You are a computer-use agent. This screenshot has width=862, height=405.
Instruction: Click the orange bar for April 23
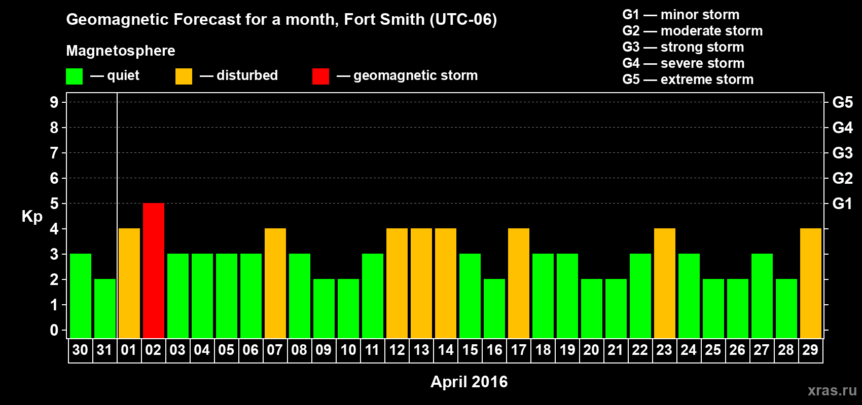(x=665, y=283)
